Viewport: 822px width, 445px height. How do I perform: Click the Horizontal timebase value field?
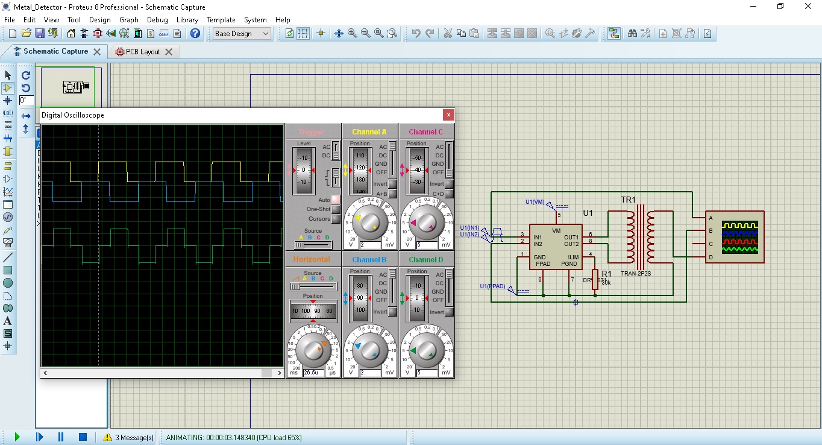[313, 372]
